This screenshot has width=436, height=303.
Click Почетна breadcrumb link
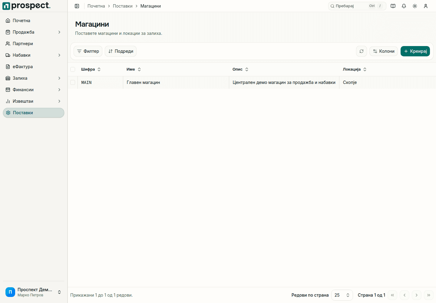tap(96, 6)
